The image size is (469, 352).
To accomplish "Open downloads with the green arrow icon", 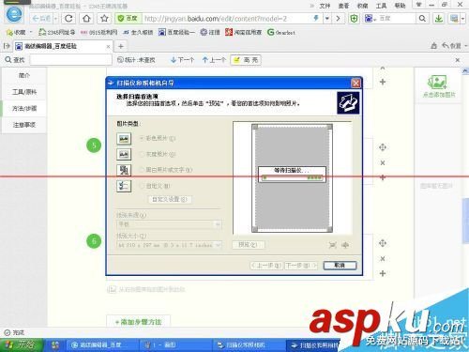I will click(x=439, y=19).
